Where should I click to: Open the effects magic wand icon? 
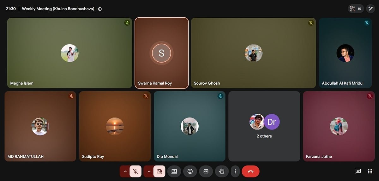(370, 9)
